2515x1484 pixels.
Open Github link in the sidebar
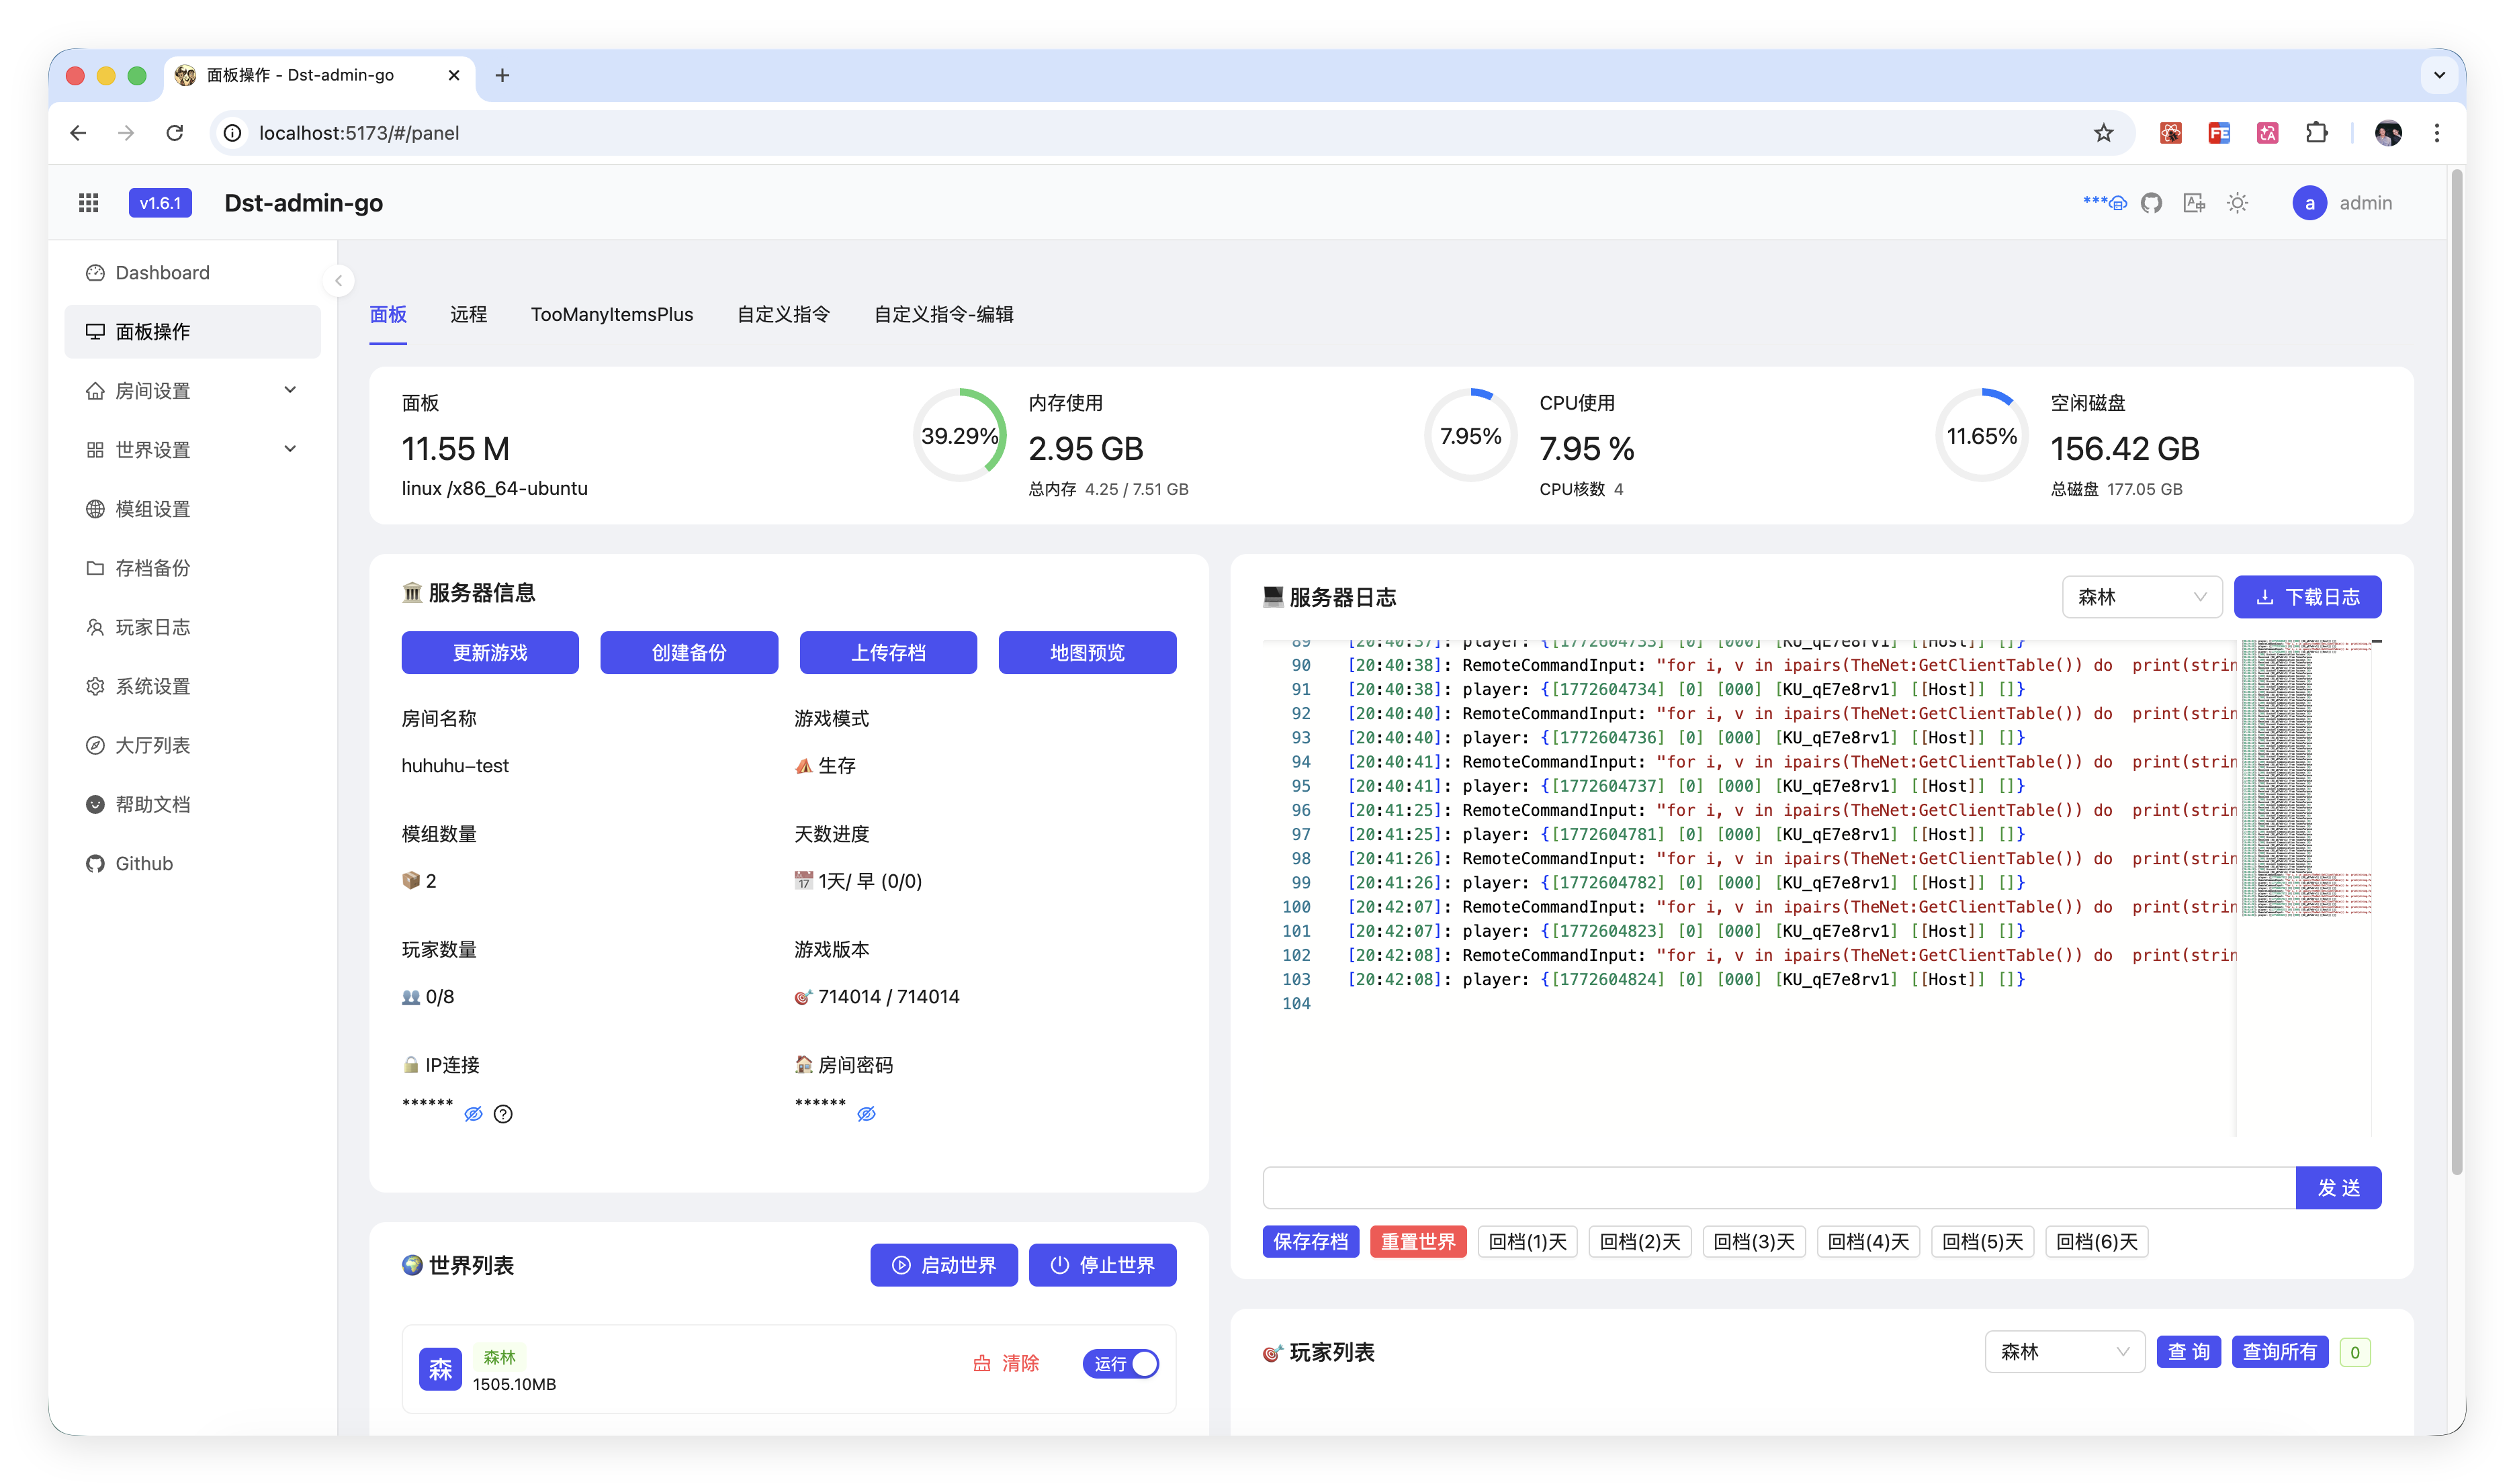coord(192,863)
